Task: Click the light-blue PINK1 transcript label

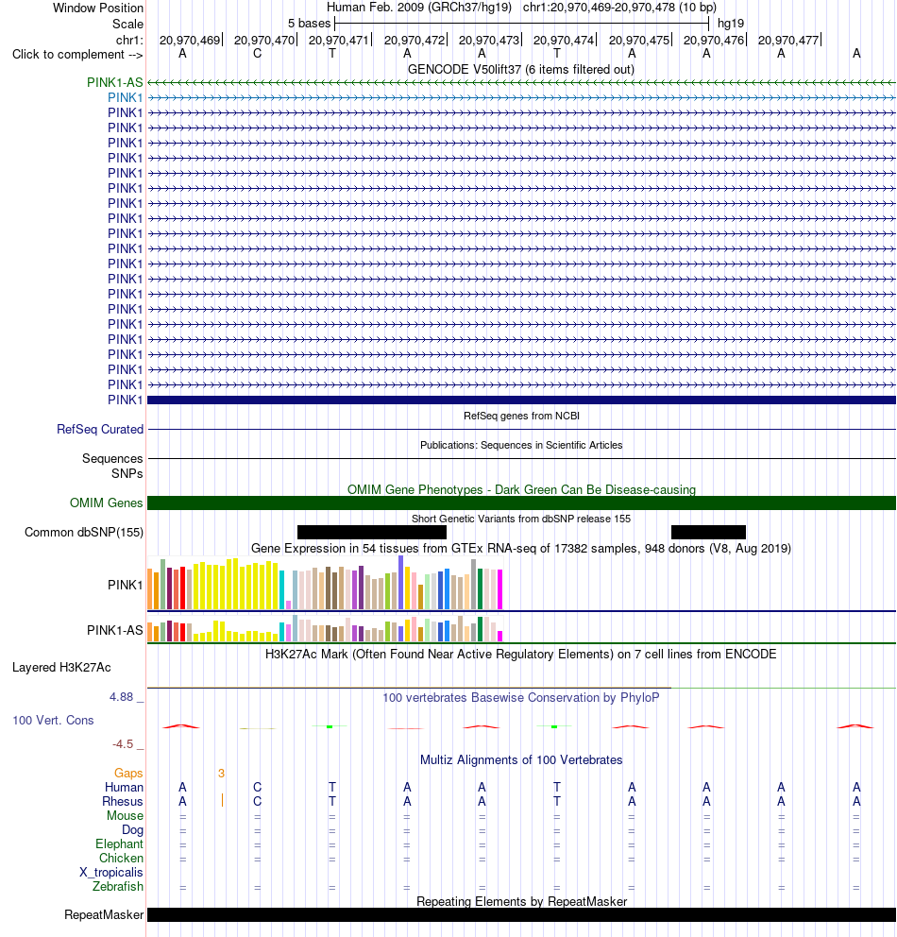Action: 125,97
